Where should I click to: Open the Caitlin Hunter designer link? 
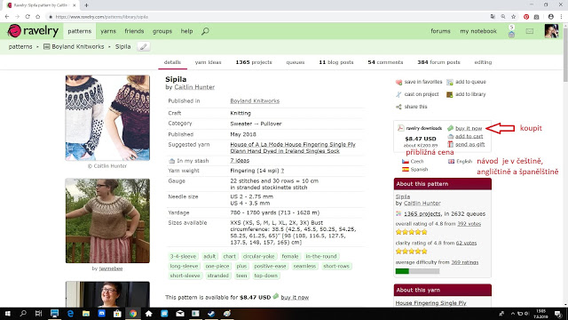click(x=194, y=87)
